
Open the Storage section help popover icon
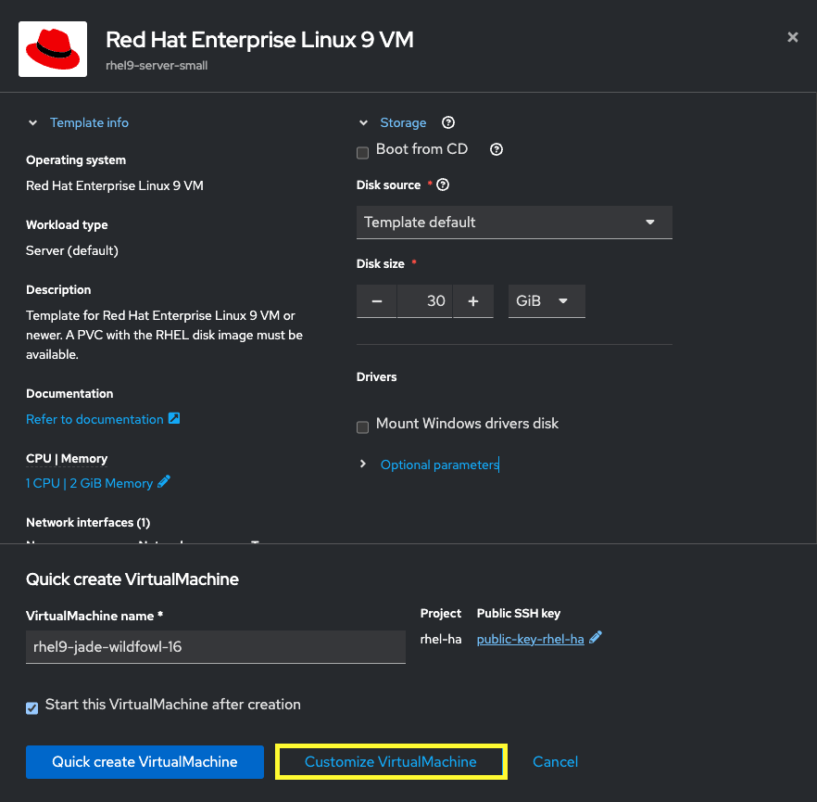pos(448,122)
